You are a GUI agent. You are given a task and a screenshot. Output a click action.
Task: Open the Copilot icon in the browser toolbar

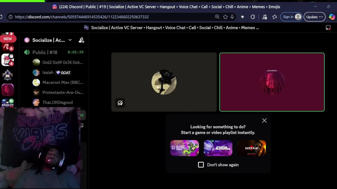332,17
